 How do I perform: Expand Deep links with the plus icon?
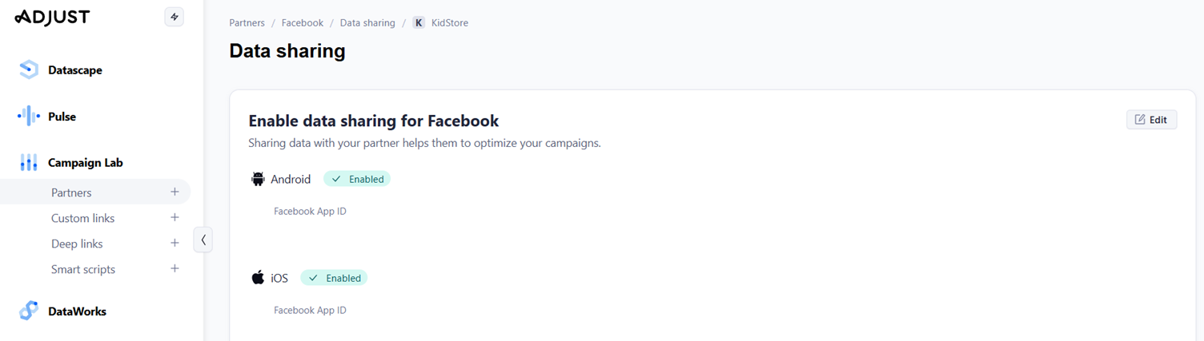[175, 243]
